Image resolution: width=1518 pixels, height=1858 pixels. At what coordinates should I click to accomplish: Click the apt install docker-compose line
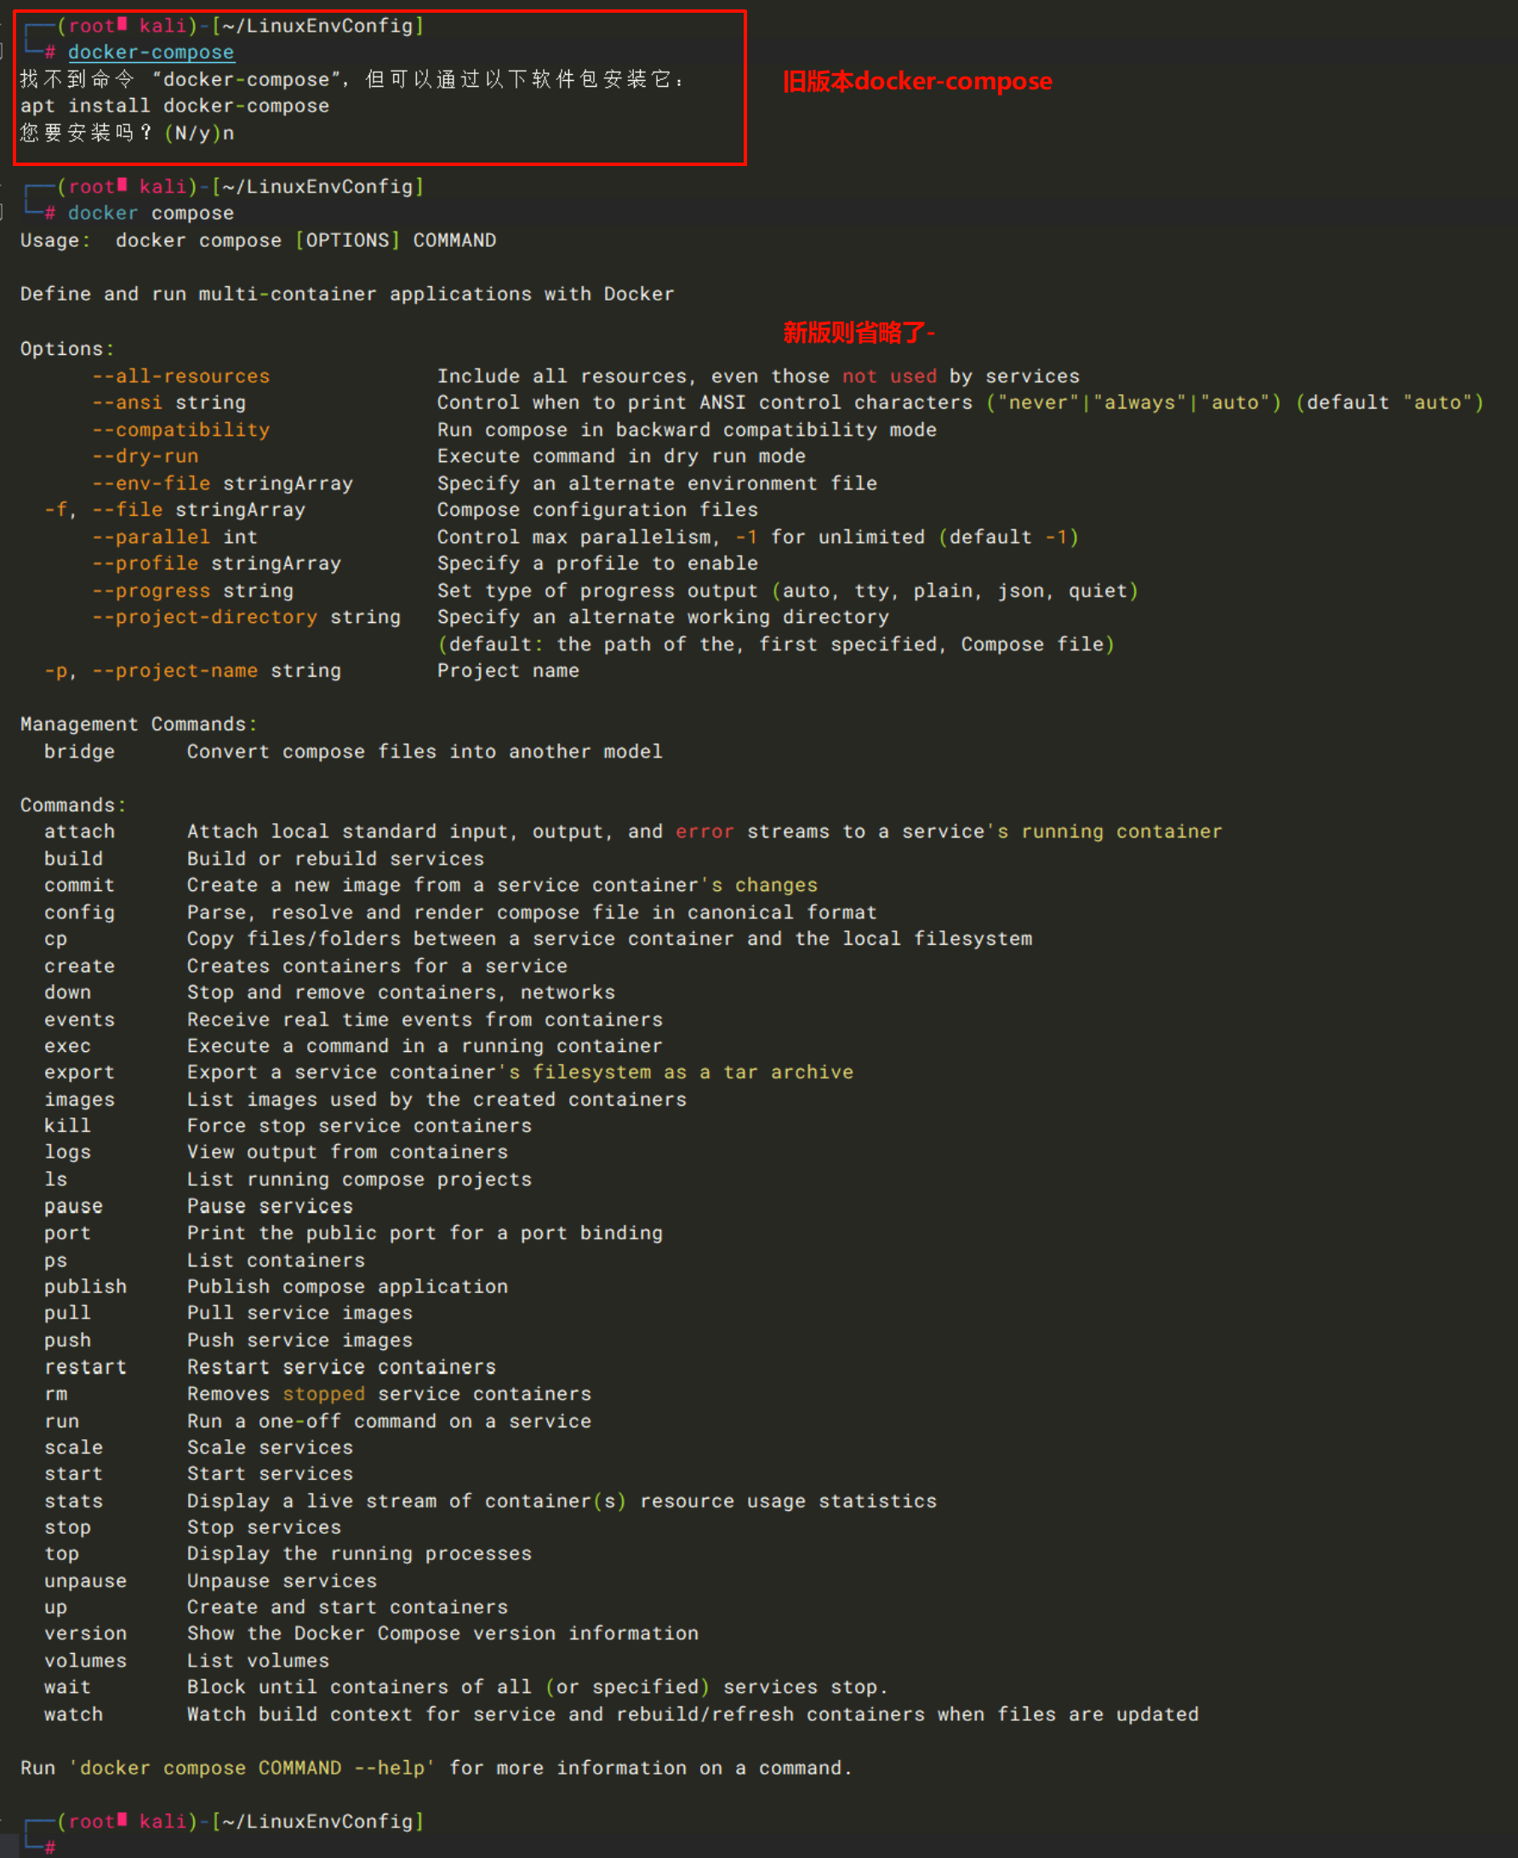(x=174, y=106)
